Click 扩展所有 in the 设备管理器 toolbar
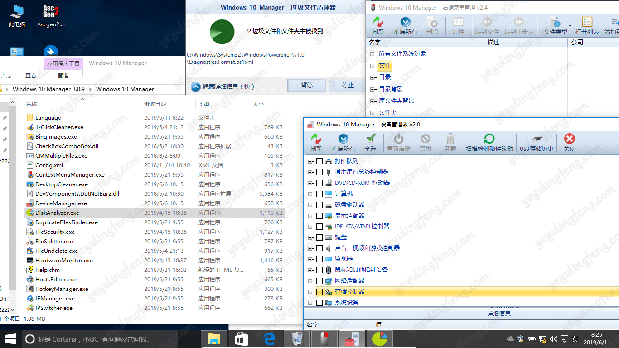 343,143
